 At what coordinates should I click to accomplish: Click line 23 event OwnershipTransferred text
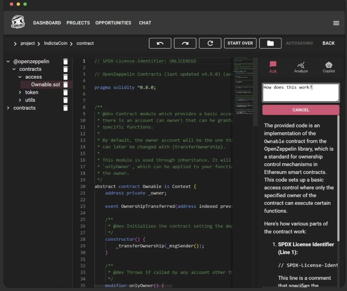point(169,206)
